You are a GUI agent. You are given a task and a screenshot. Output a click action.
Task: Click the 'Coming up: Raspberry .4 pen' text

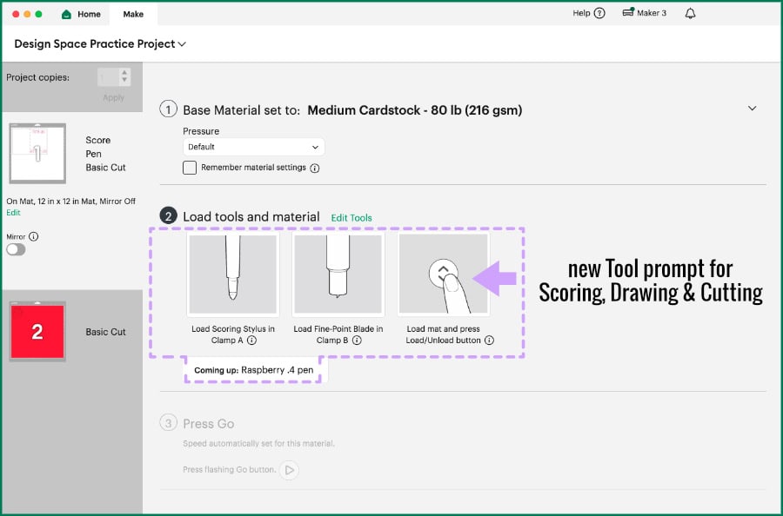[254, 370]
